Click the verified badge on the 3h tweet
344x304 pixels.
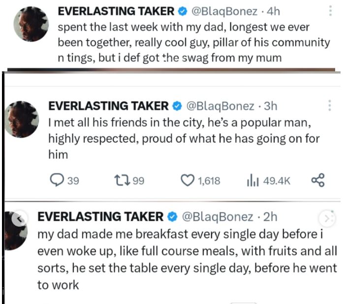click(175, 106)
